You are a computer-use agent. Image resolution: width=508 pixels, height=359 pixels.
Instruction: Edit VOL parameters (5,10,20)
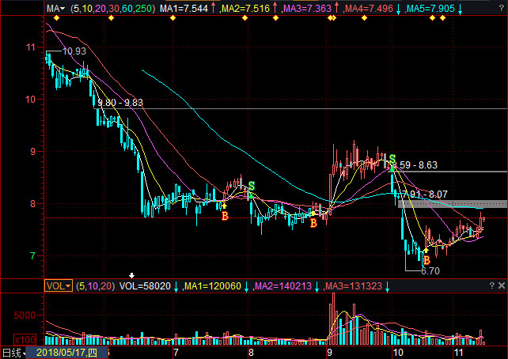point(94,286)
